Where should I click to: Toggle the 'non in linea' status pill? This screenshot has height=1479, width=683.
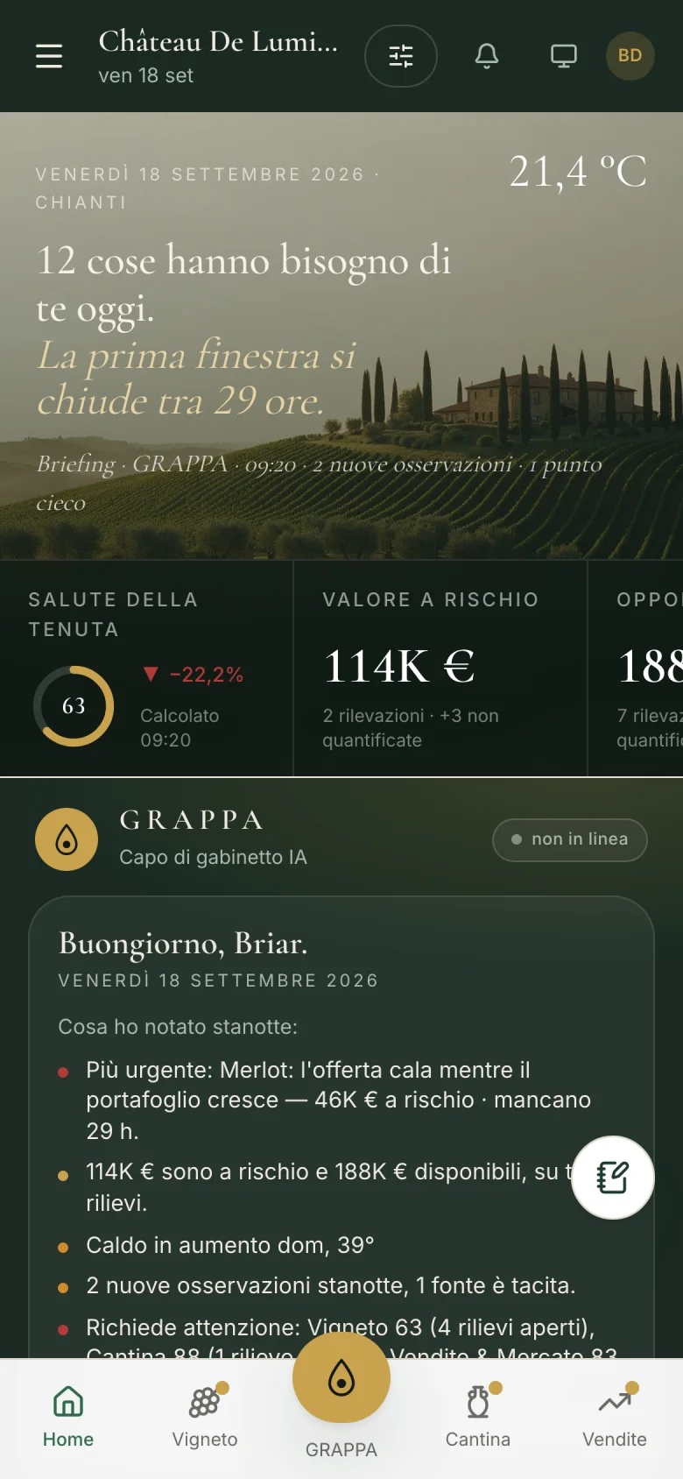click(570, 839)
